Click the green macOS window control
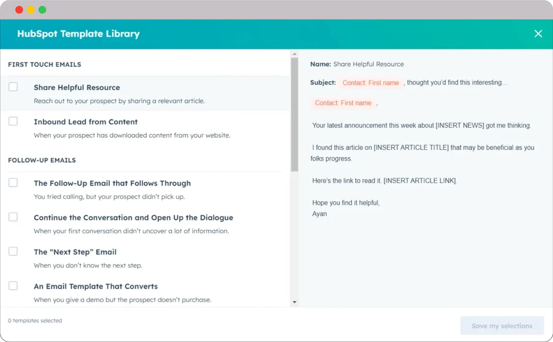553x342 pixels. click(42, 9)
